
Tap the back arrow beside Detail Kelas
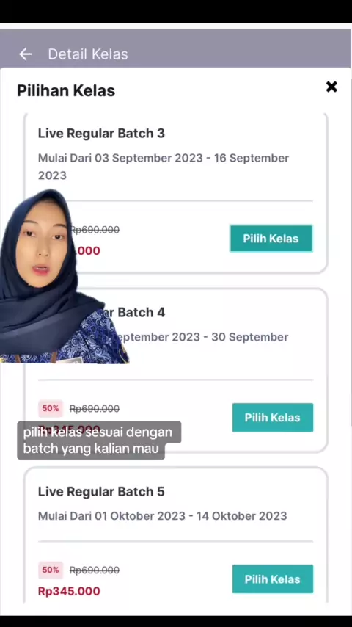coord(25,54)
